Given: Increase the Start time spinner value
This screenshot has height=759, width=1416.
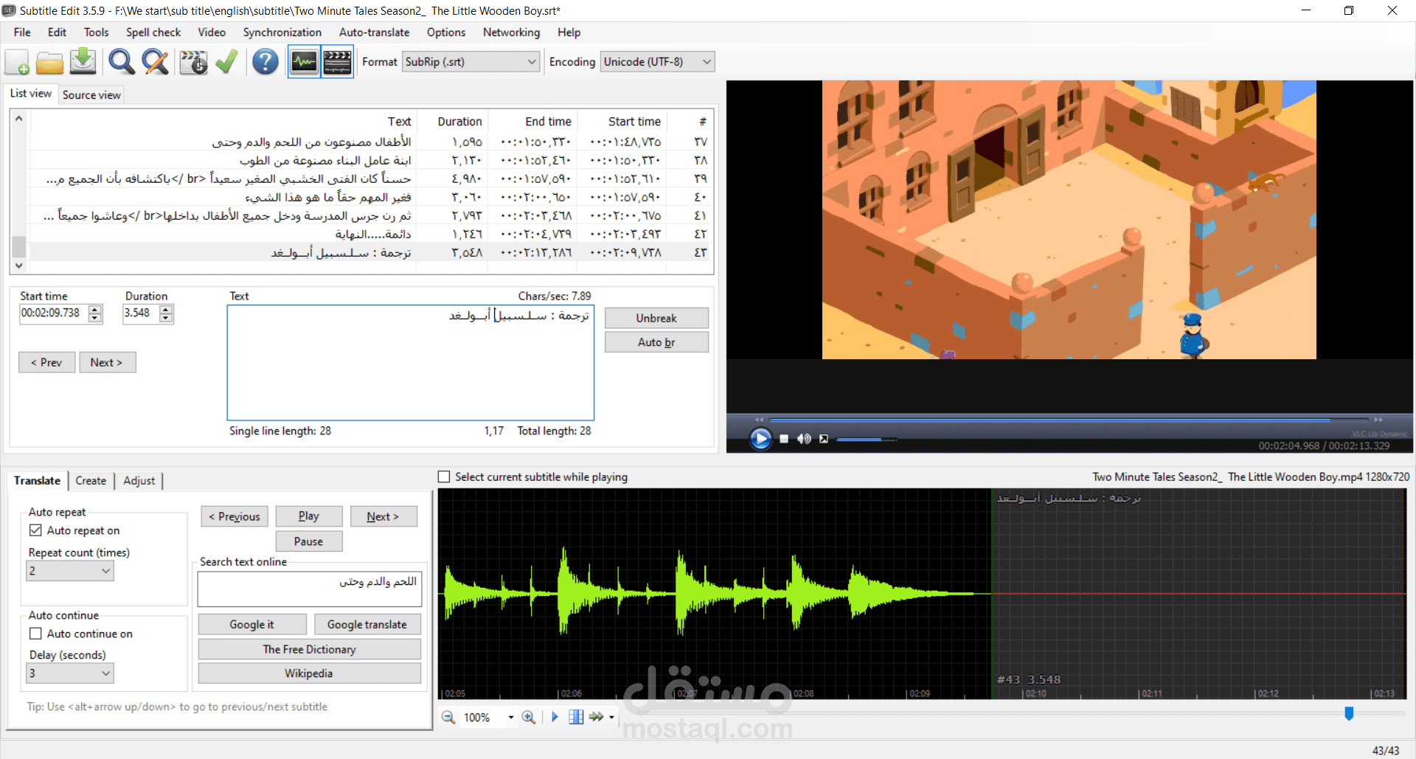Looking at the screenshot, I should pyautogui.click(x=95, y=309).
